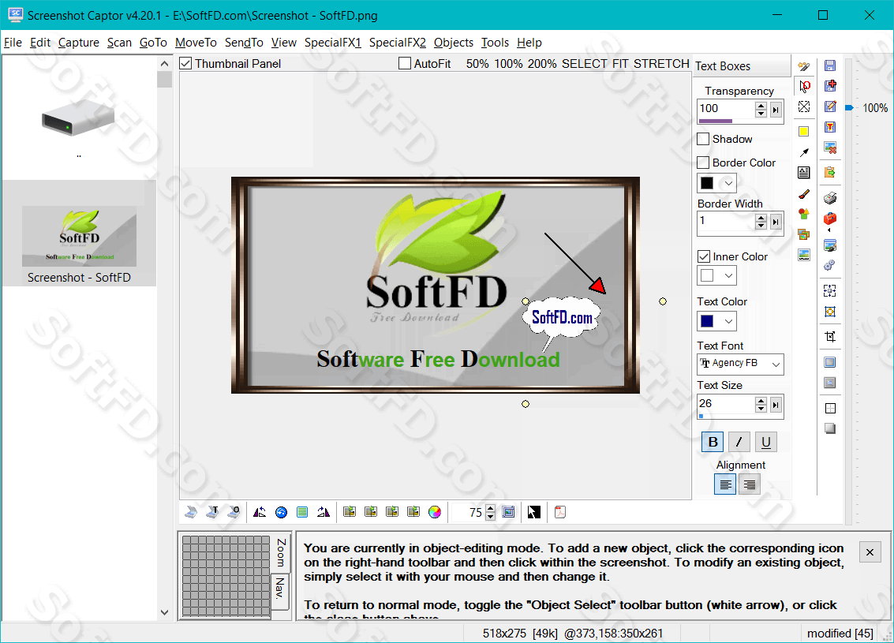Viewport: 894px width, 643px height.
Task: Click the scanner icon with letter T
Action: tap(212, 512)
